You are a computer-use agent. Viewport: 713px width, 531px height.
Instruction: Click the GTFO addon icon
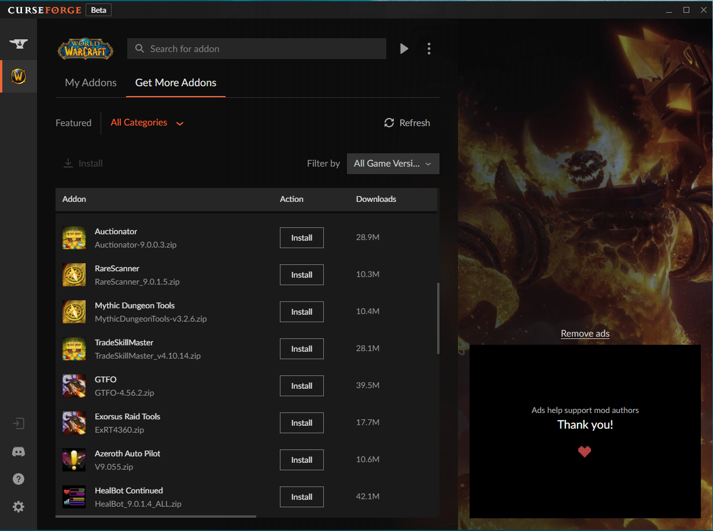[74, 386]
